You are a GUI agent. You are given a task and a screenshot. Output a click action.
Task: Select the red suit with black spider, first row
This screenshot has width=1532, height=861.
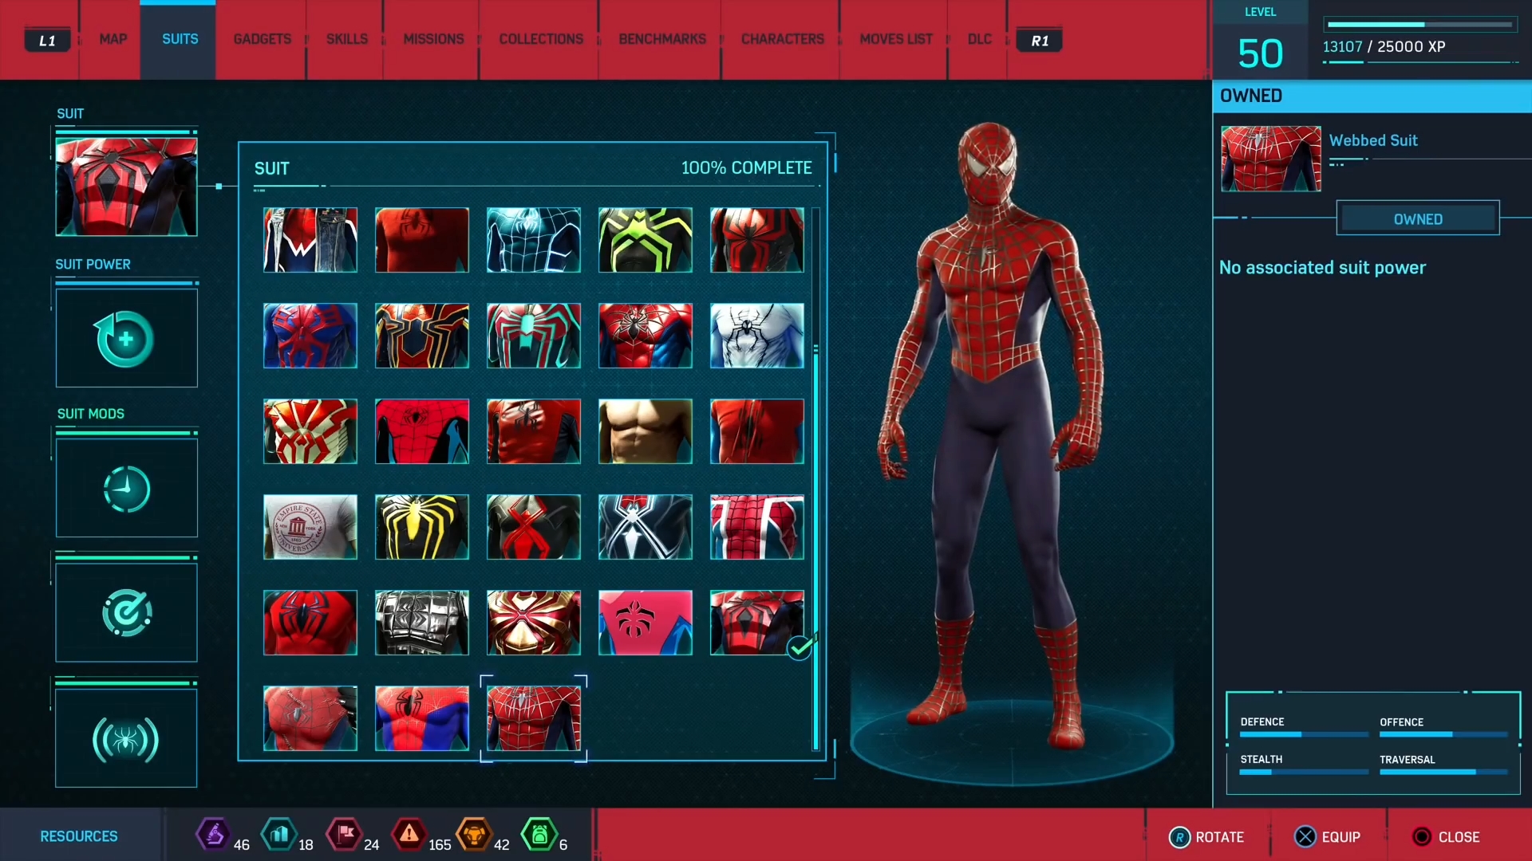click(757, 240)
